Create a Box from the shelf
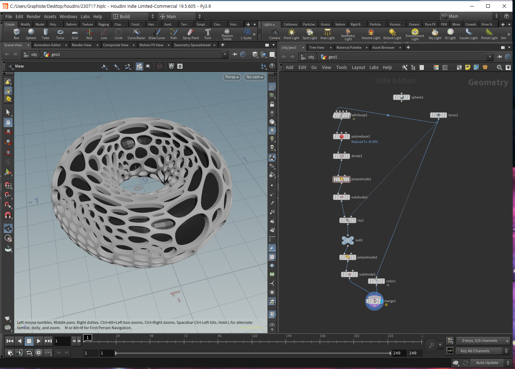Screen dimensions: 515x369 tap(16, 34)
